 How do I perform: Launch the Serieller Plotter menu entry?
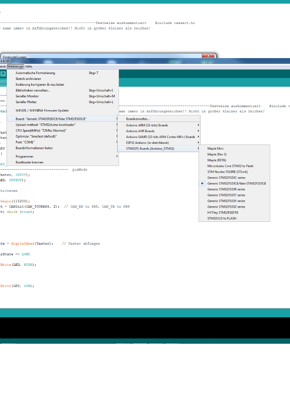63,102
